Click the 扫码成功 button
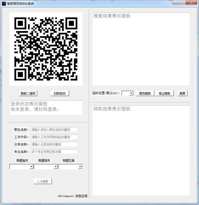This screenshot has width=199, height=205. [x=60, y=93]
